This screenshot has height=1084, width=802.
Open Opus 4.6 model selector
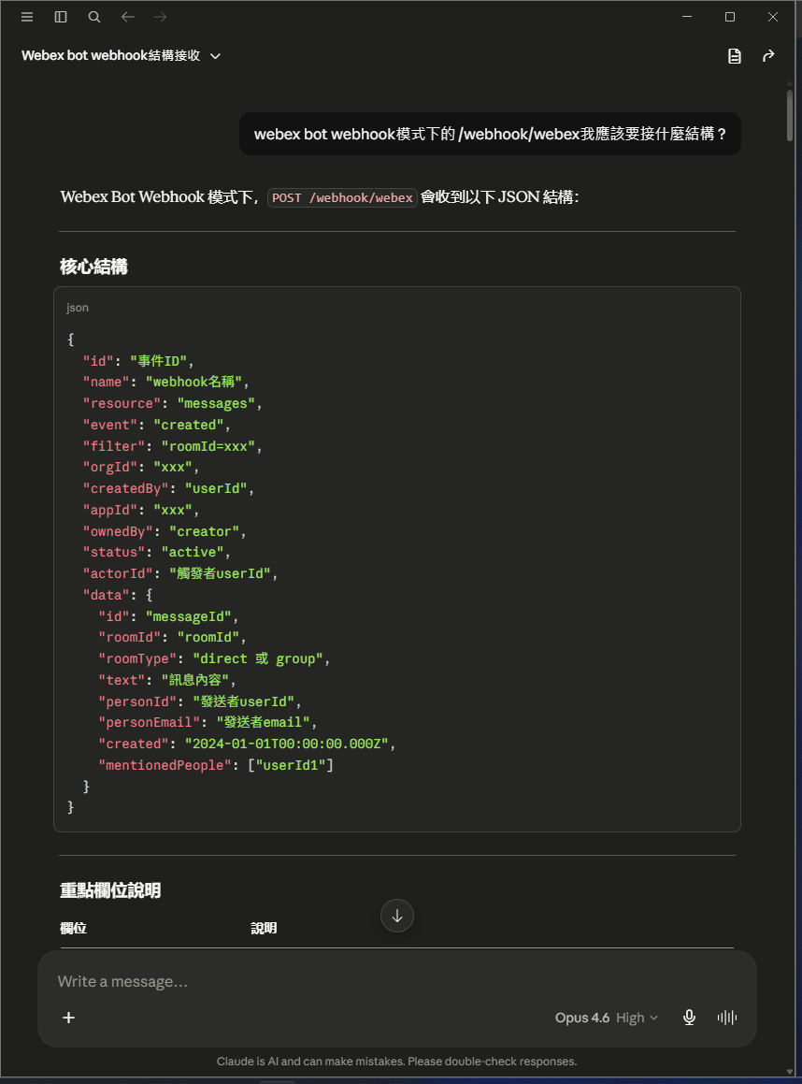607,1018
